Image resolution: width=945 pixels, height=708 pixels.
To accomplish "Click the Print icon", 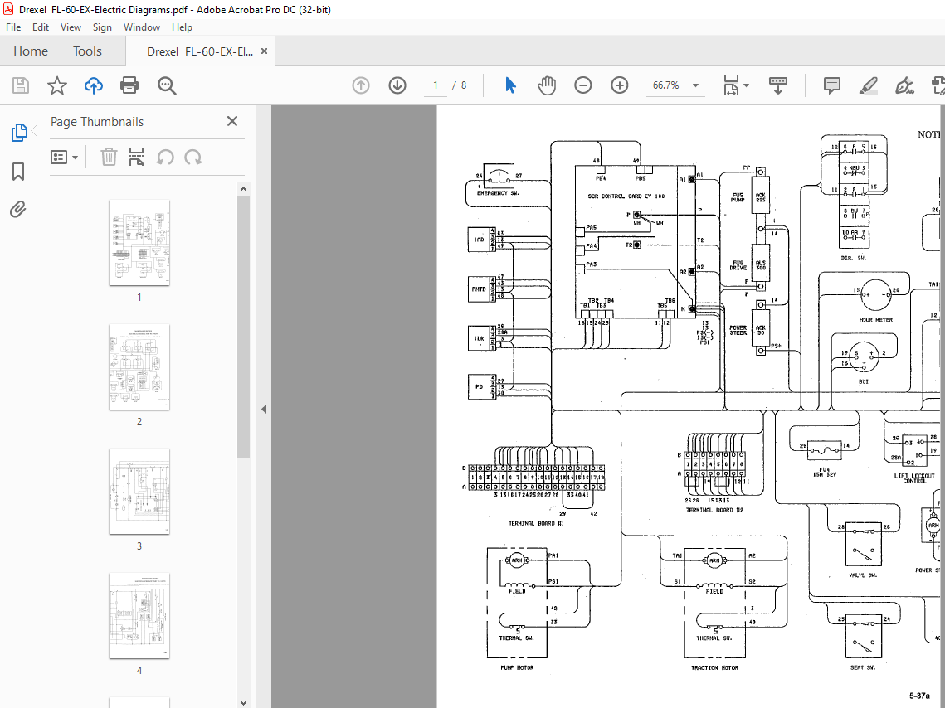I will pyautogui.click(x=129, y=85).
